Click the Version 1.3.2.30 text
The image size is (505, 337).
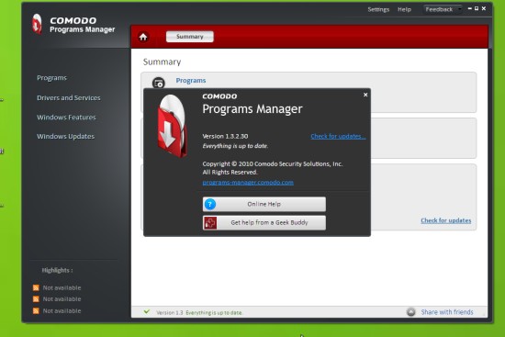225,136
